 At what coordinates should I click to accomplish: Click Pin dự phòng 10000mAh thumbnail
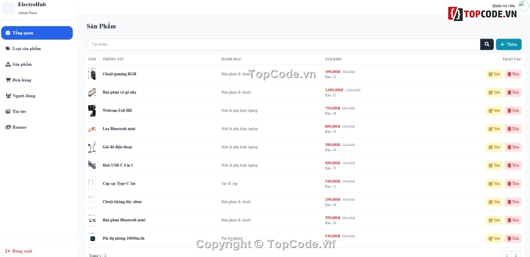(x=92, y=238)
